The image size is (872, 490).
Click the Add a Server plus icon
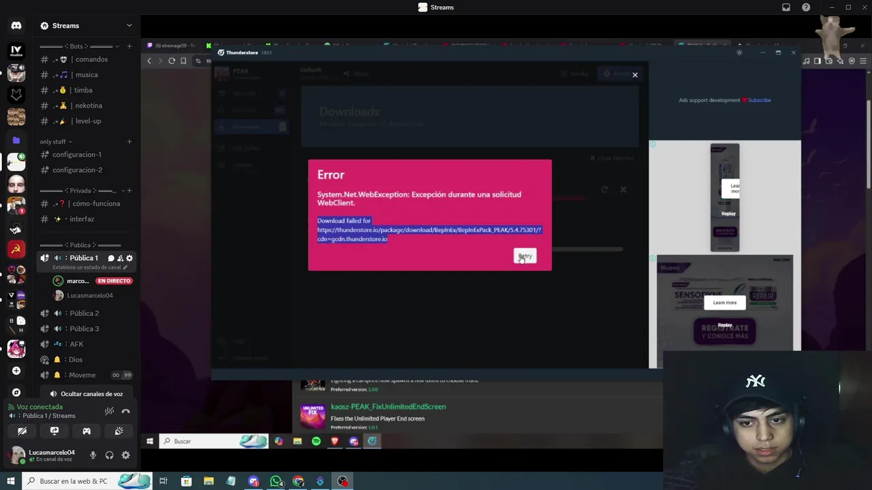(x=16, y=371)
